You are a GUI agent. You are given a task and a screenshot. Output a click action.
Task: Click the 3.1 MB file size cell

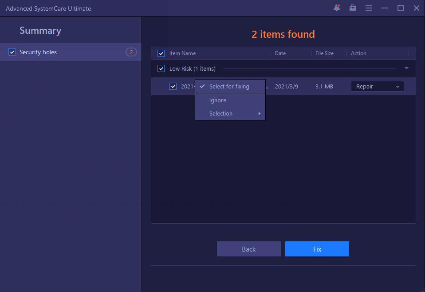pos(324,86)
